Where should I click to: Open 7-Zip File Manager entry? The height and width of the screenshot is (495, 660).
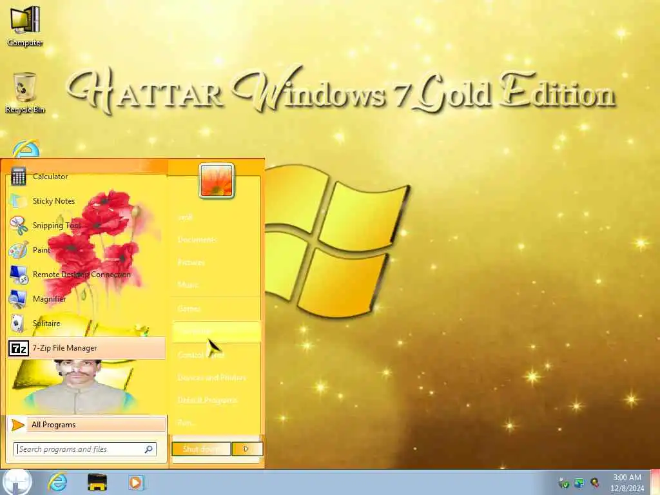(x=87, y=348)
